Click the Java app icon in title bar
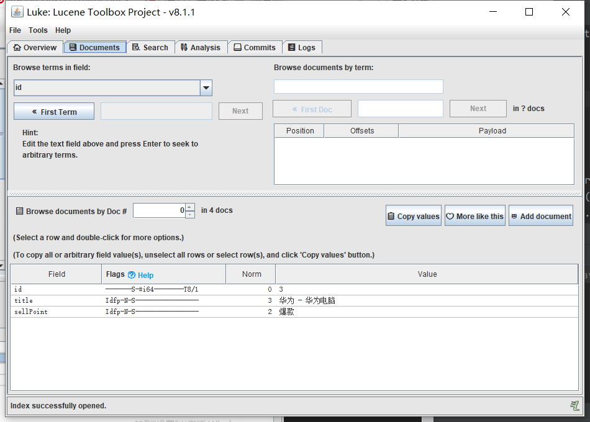This screenshot has width=590, height=422. [17, 12]
